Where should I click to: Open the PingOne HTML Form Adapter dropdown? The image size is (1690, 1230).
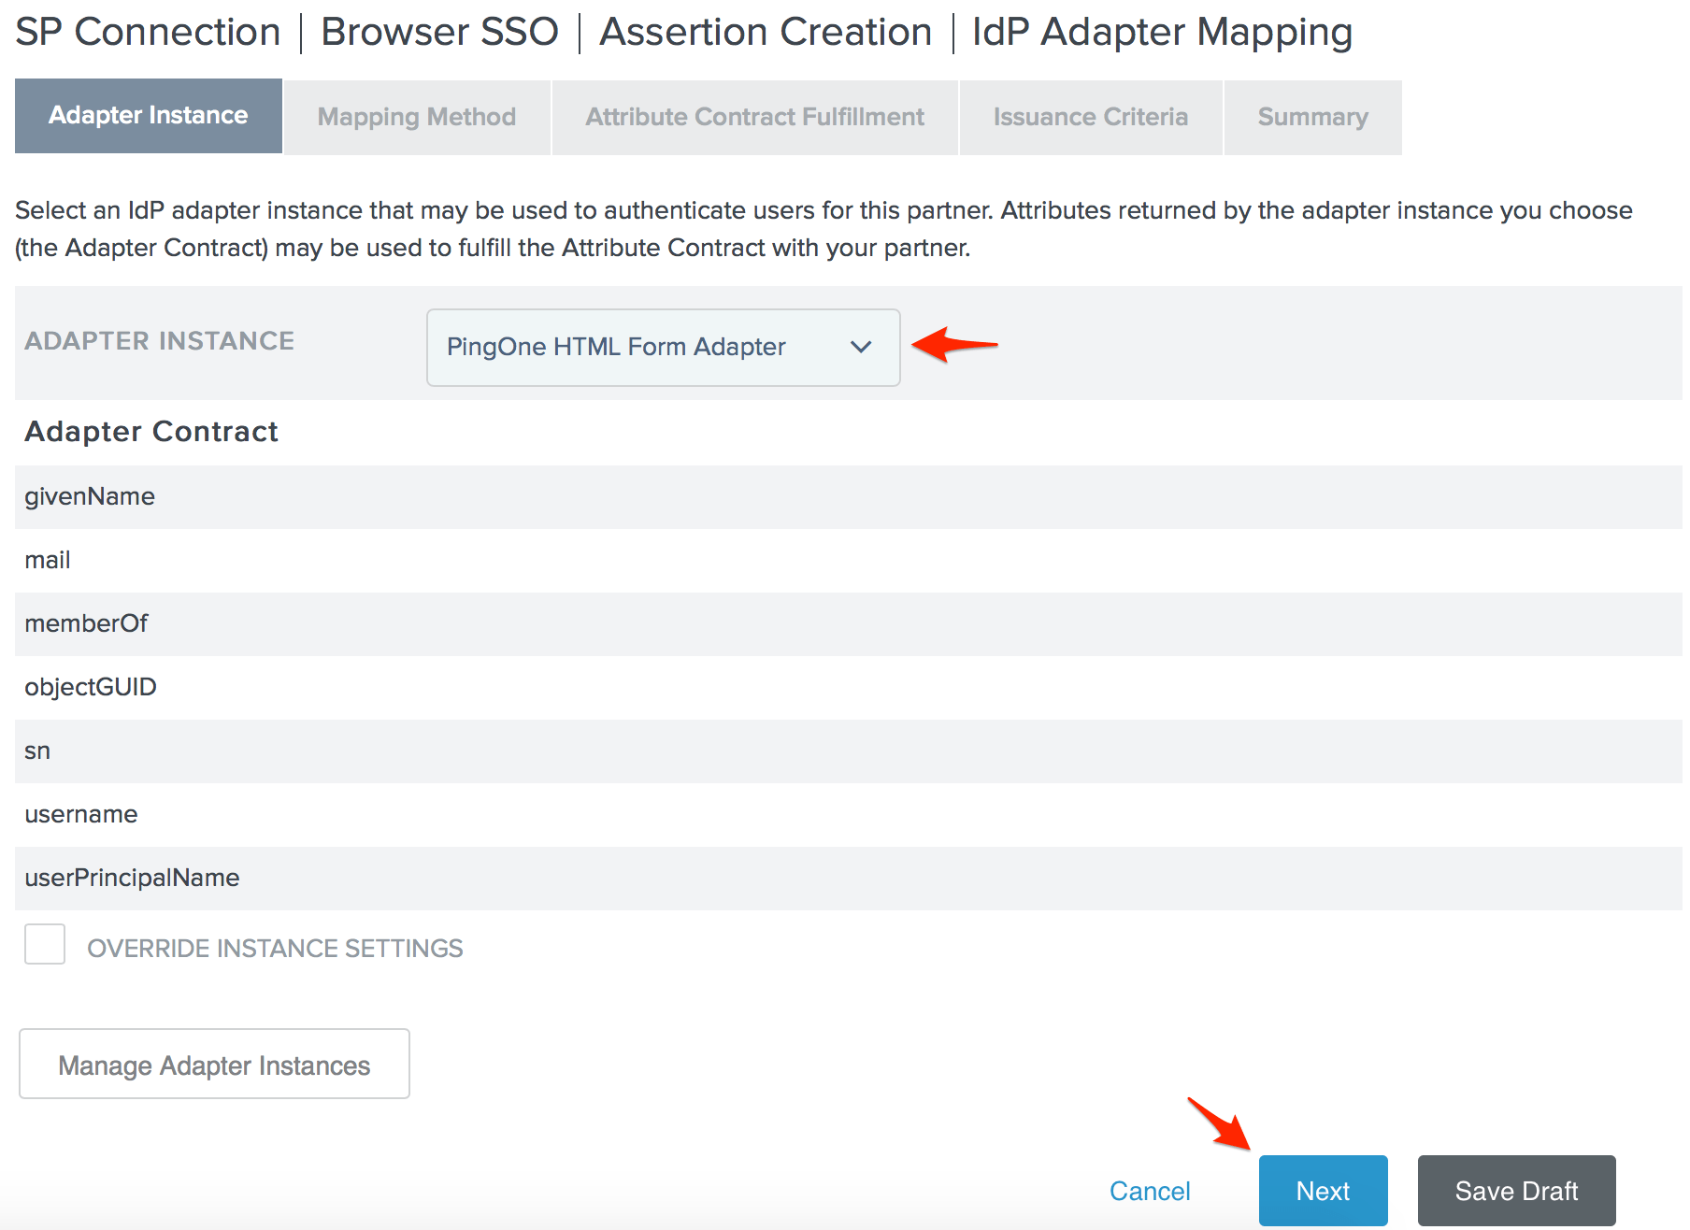pos(662,347)
